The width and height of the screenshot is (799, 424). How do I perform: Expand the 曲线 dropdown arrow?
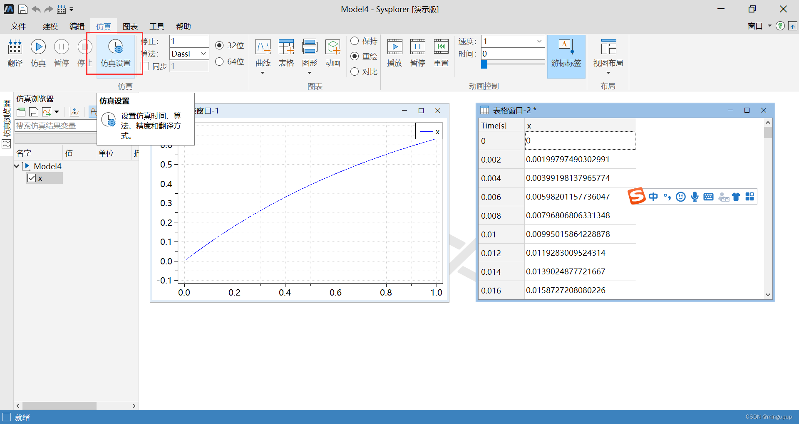(x=263, y=73)
